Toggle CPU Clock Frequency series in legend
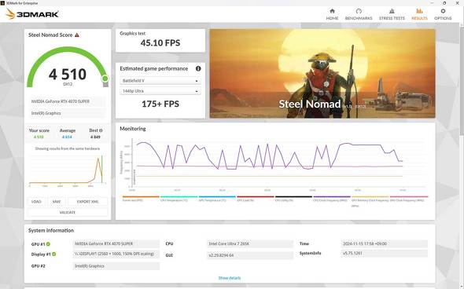 point(331,199)
